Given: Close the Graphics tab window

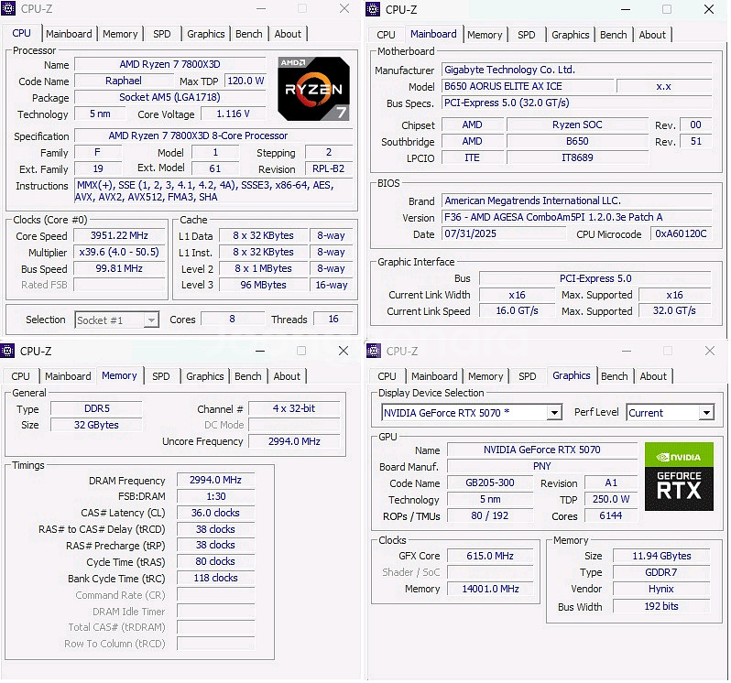Looking at the screenshot, I should click(710, 351).
